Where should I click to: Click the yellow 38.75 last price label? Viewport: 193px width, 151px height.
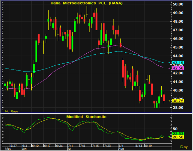(178, 101)
